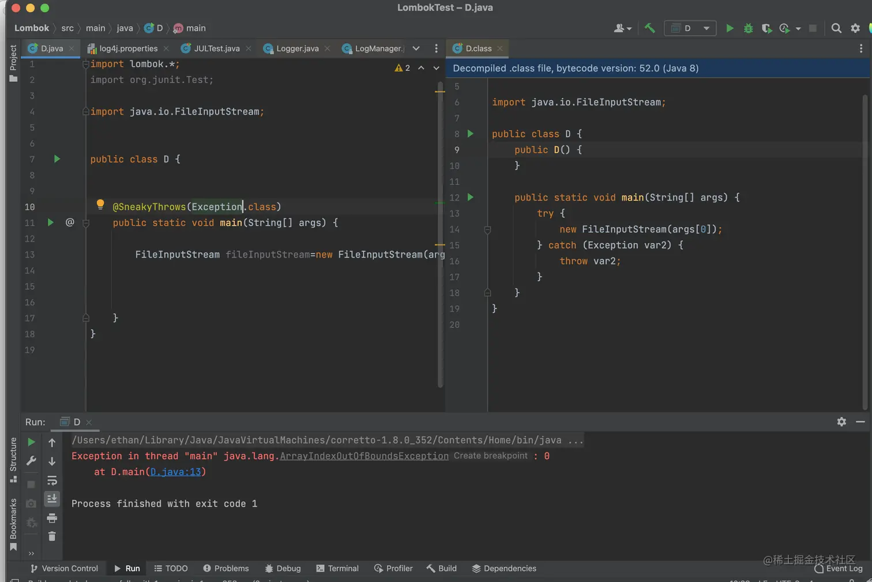Click the print icon in Run panel
Screen dimensions: 872x582
point(52,518)
